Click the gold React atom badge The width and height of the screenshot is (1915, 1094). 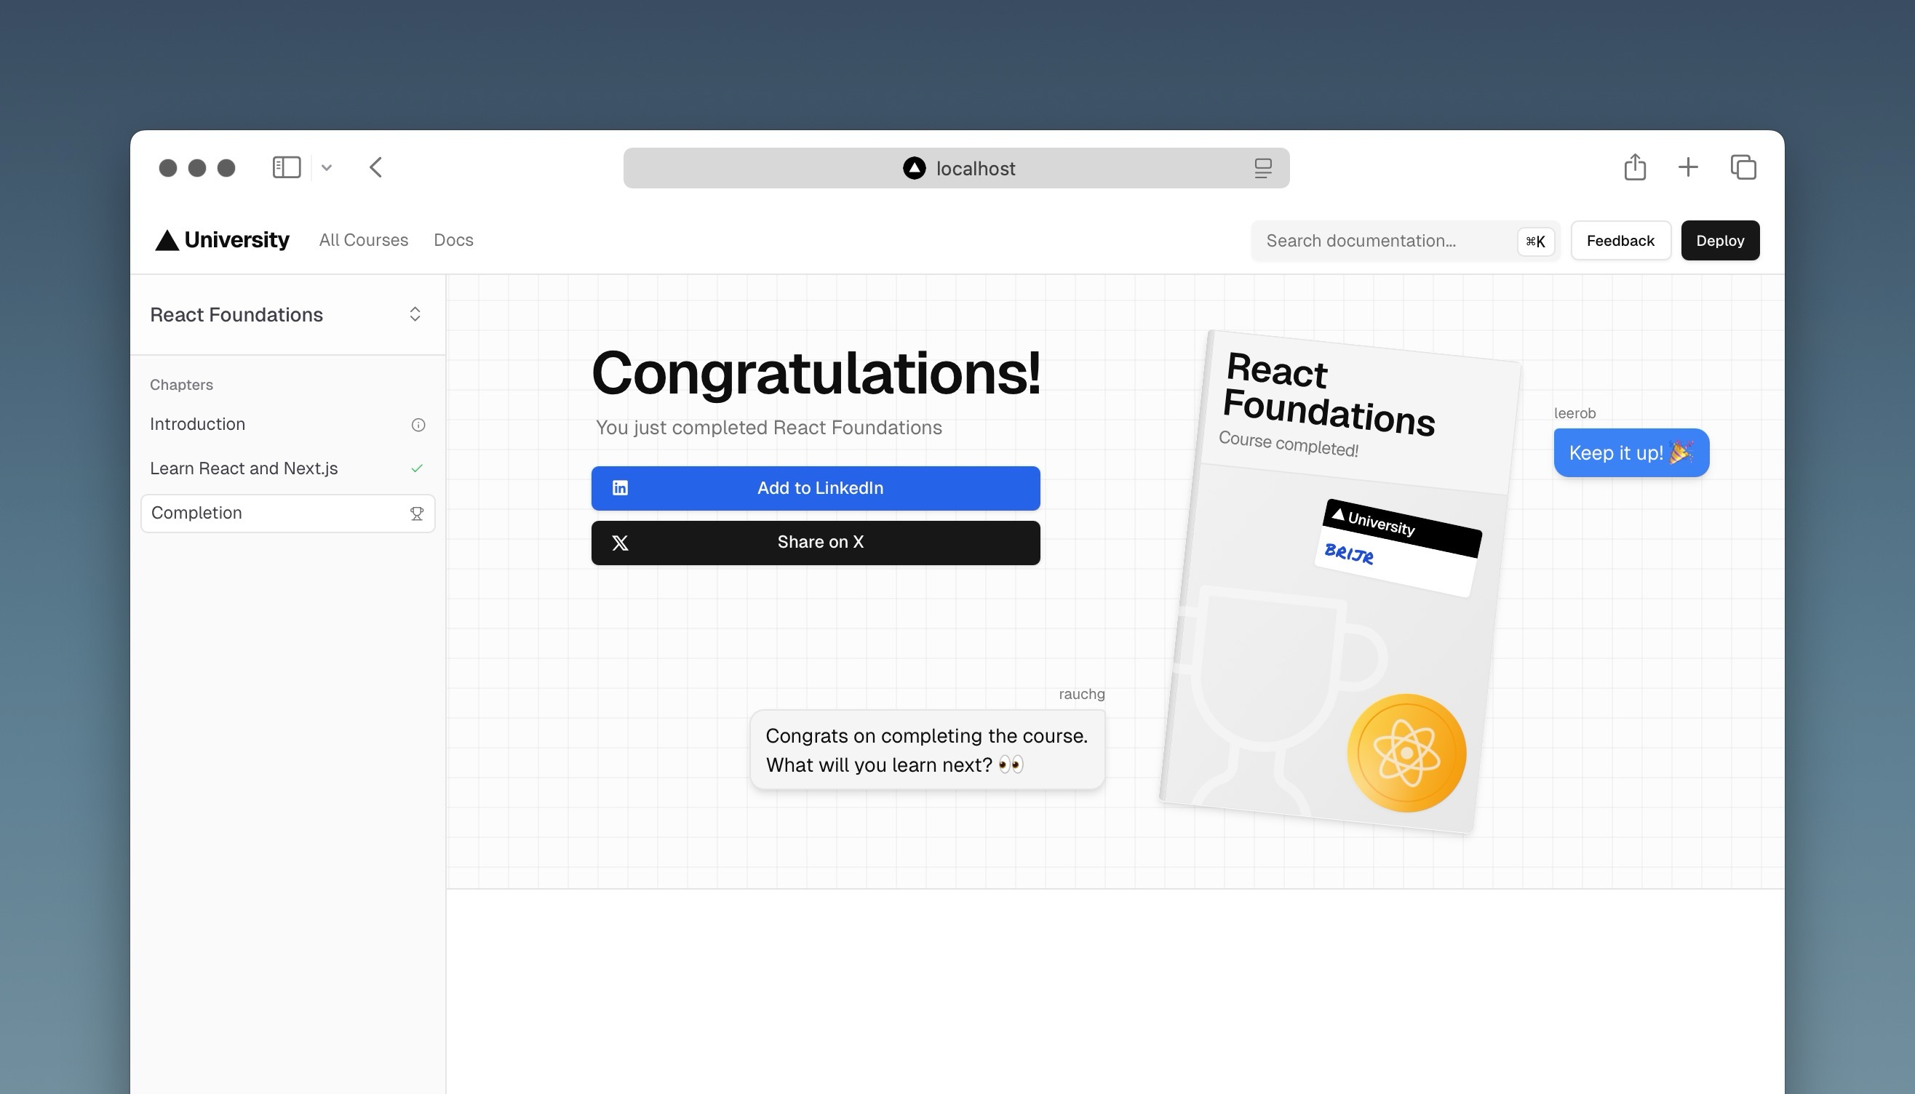pyautogui.click(x=1406, y=753)
